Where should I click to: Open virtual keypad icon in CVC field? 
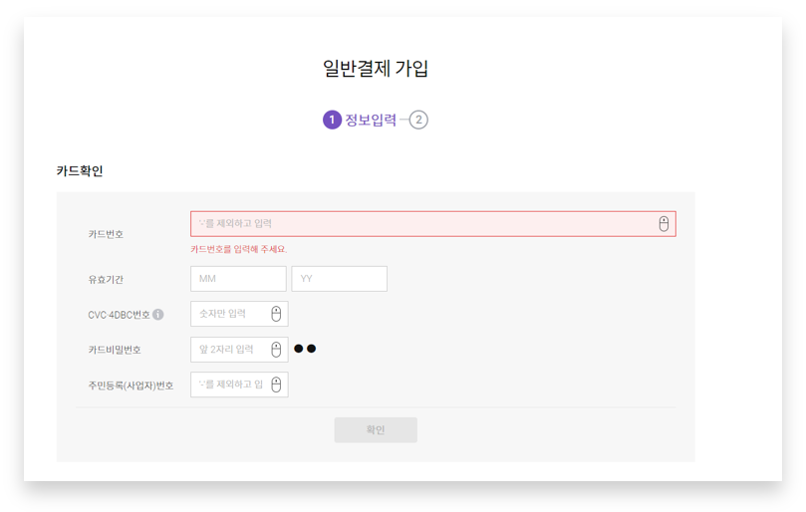click(276, 315)
